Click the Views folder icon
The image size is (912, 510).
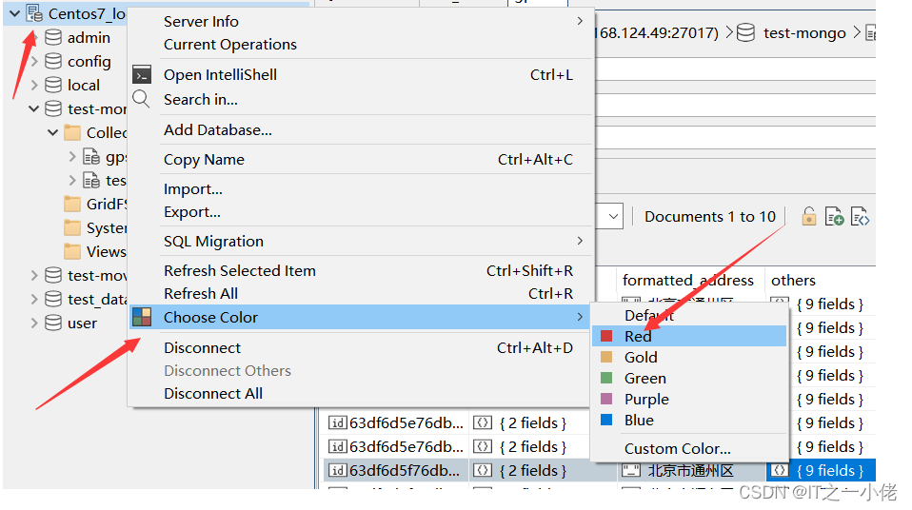pos(72,252)
